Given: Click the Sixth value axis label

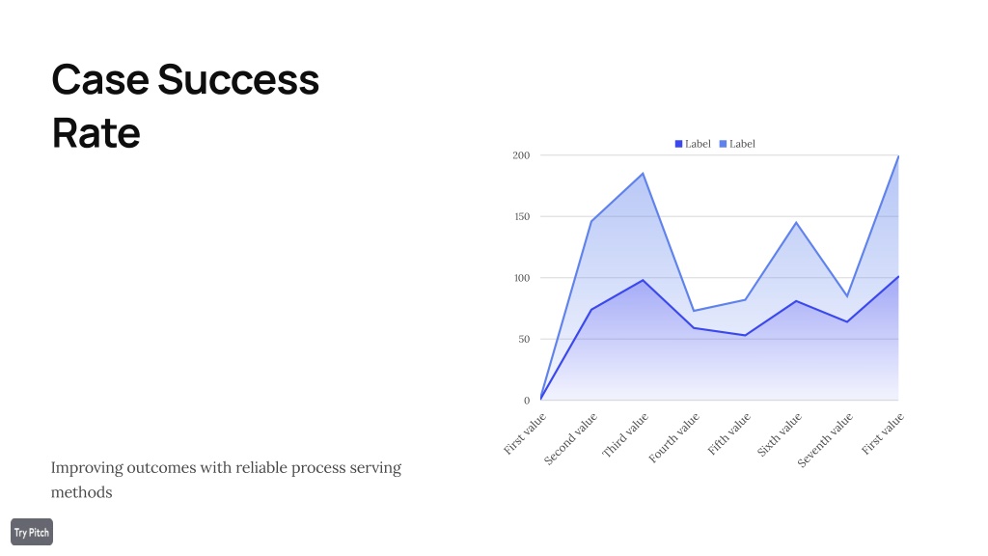Looking at the screenshot, I should [780, 434].
